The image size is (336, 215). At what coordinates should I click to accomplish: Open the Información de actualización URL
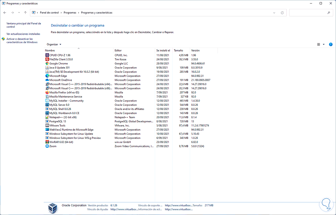(x=179, y=209)
